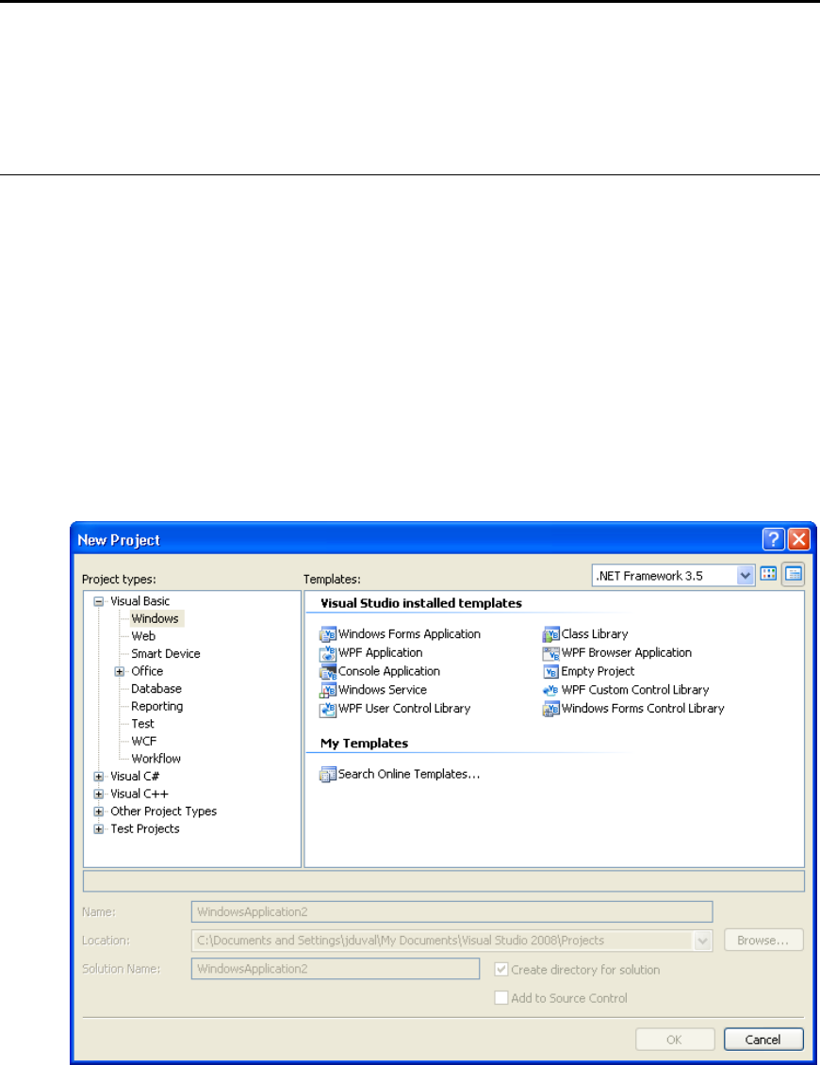The width and height of the screenshot is (820, 1065).
Task: Pick the Console Application template icon
Action: click(x=328, y=672)
